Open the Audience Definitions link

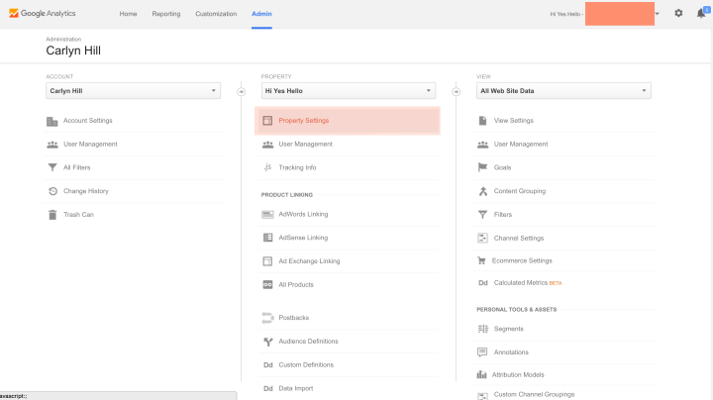pos(308,341)
